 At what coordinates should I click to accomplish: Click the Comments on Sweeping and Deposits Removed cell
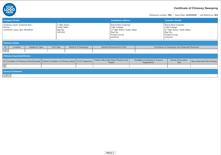(x=176, y=50)
